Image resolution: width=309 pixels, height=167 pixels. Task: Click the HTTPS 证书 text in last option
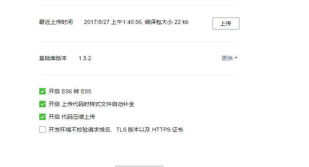click(x=167, y=130)
